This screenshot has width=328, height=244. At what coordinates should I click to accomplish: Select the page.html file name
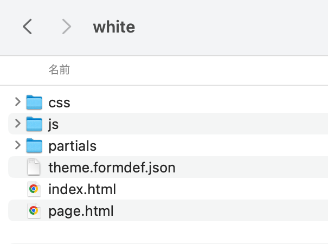[81, 211]
